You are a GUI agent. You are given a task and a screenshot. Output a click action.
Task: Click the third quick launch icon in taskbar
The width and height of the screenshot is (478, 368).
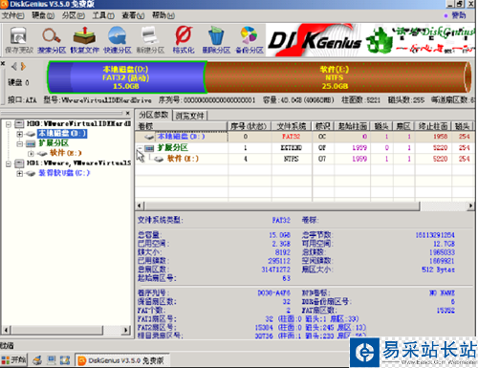65,360
